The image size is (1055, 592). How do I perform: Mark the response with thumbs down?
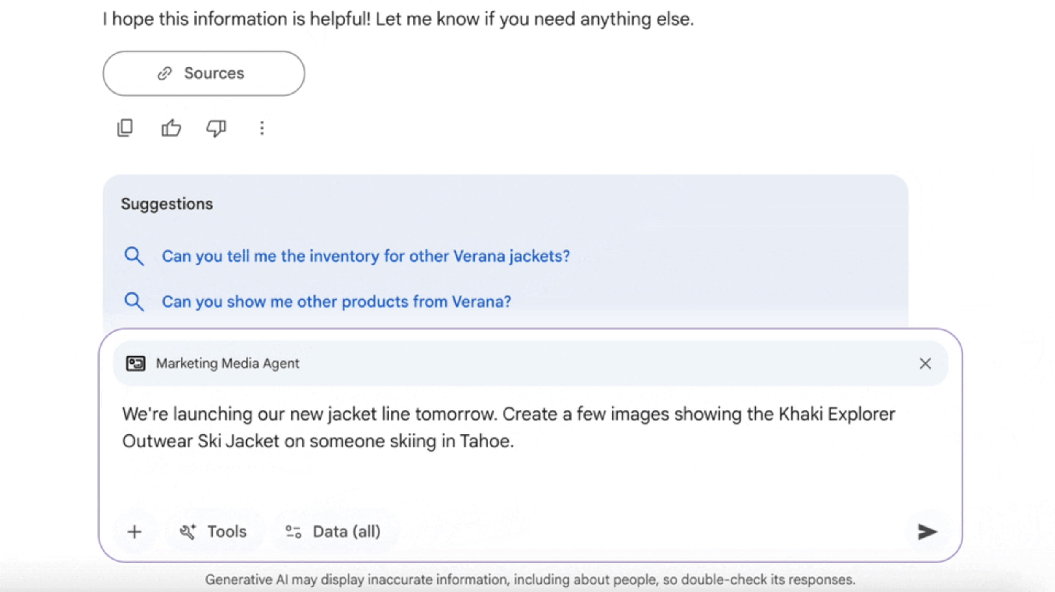coord(216,128)
